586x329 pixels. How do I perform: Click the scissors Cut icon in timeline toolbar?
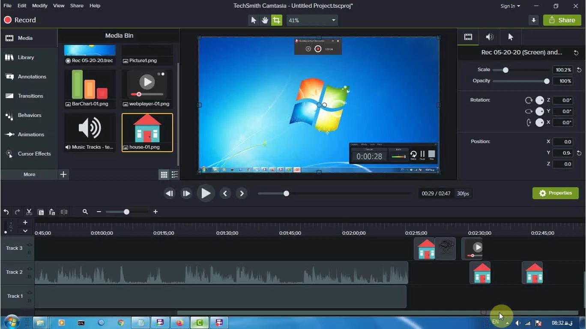pos(29,212)
